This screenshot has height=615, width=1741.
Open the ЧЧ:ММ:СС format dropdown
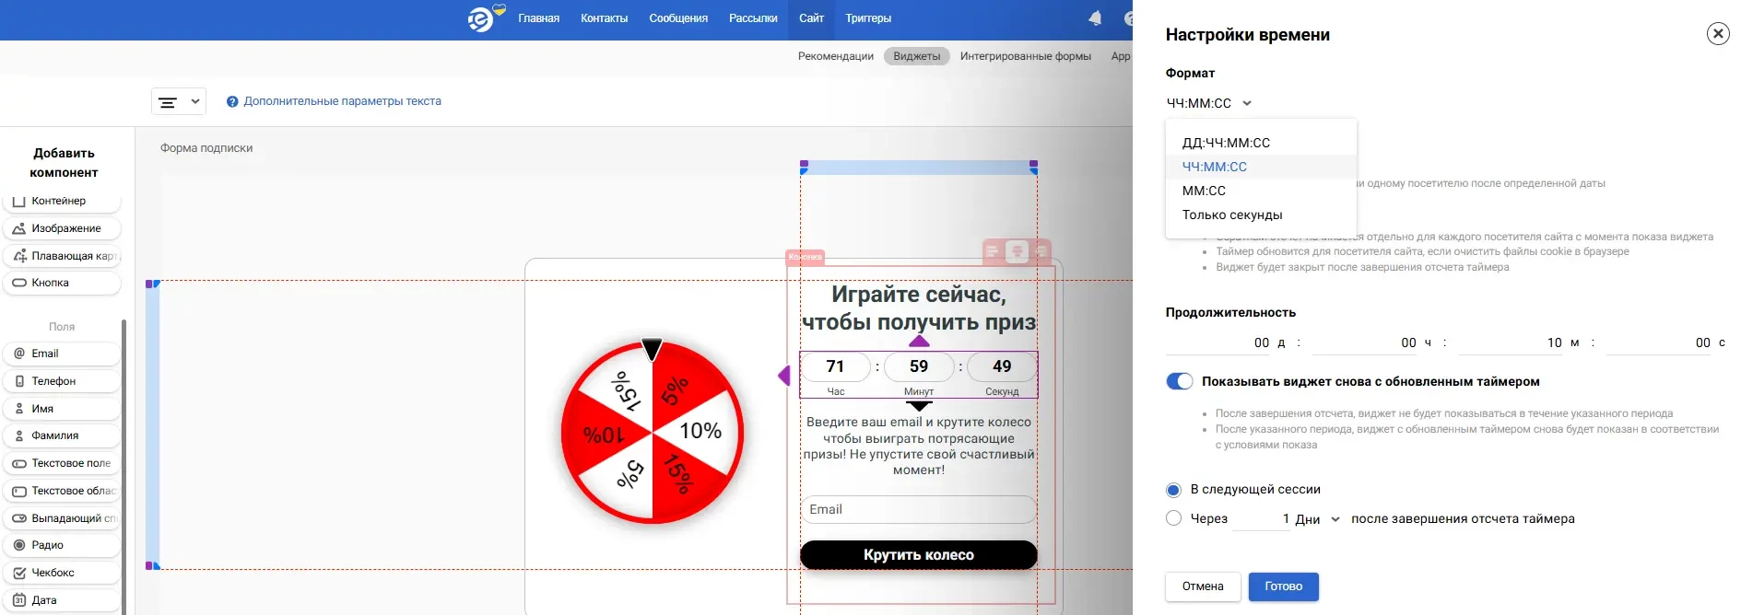click(1208, 103)
